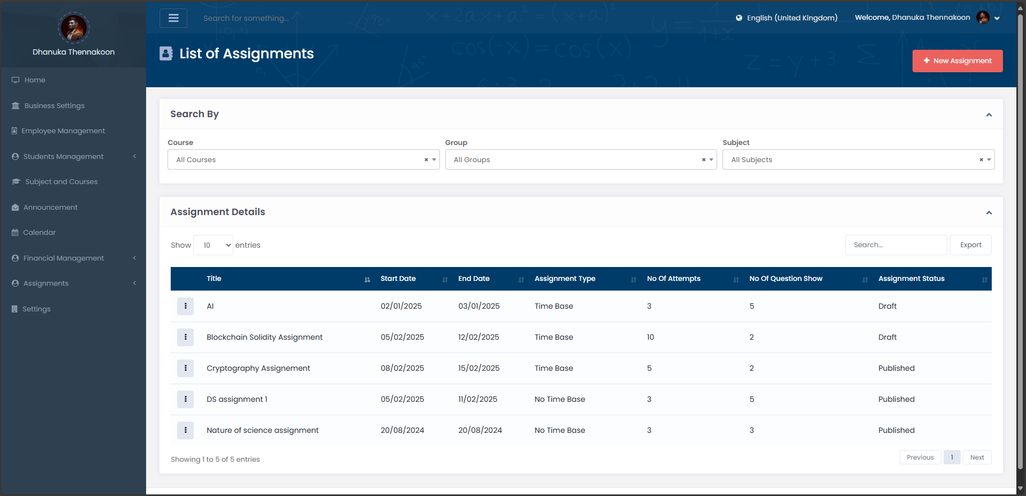
Task: Focus the top Search for something field
Action: 246,18
